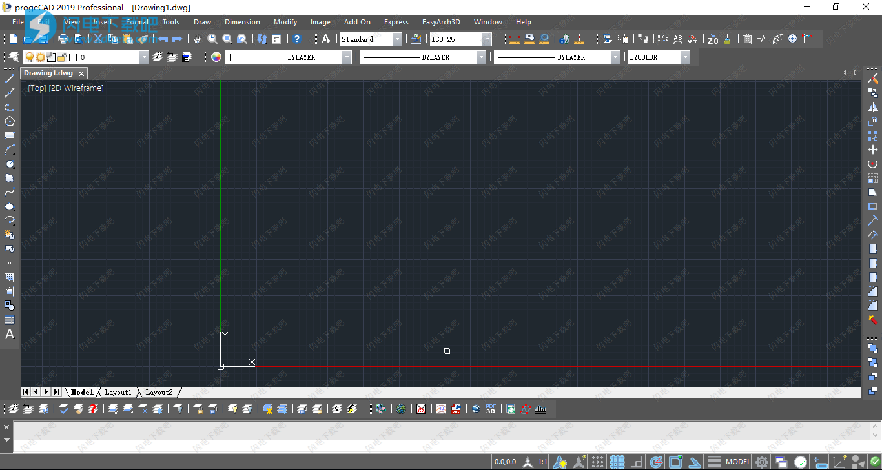Image resolution: width=882 pixels, height=470 pixels.
Task: Expand the BYCOLOR plot style dropdown
Action: (x=685, y=57)
